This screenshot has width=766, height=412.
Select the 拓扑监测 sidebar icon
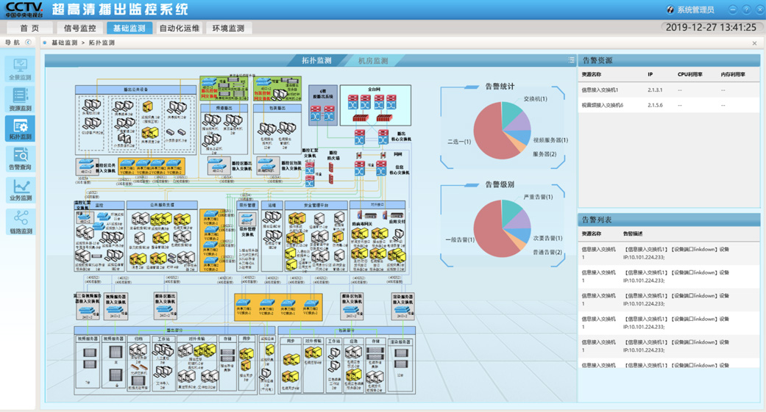coord(20,129)
